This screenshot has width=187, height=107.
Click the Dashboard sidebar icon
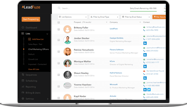pyautogui.click(x=23, y=28)
